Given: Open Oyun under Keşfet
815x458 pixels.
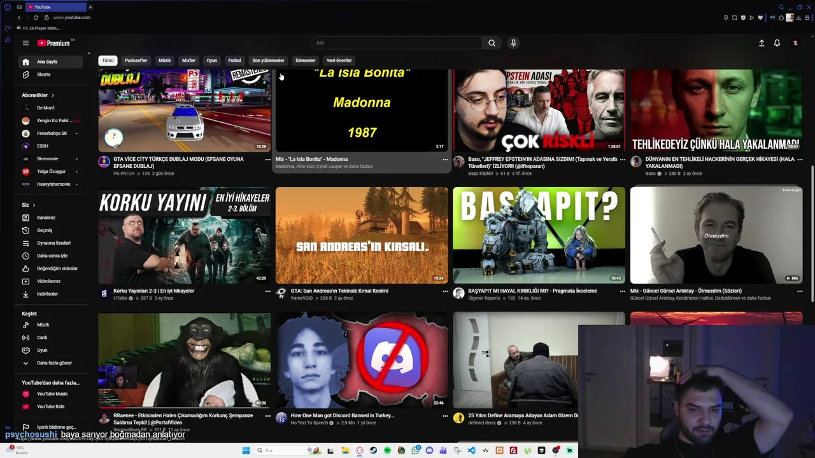Looking at the screenshot, I should tap(51, 350).
